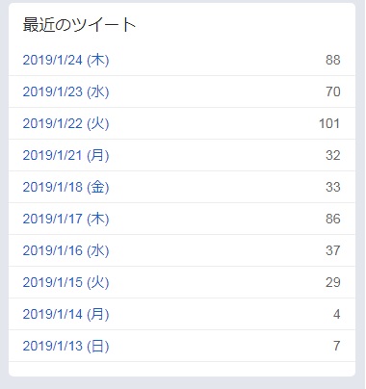
Task: Click the tweet count 37
Action: click(x=333, y=250)
